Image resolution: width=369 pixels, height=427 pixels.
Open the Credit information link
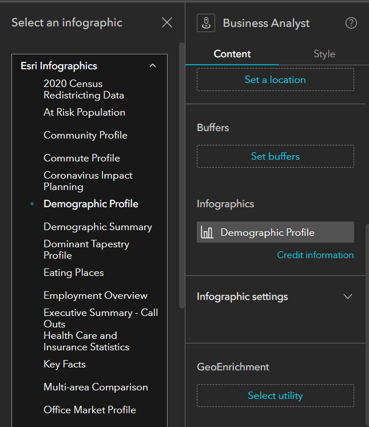[315, 255]
